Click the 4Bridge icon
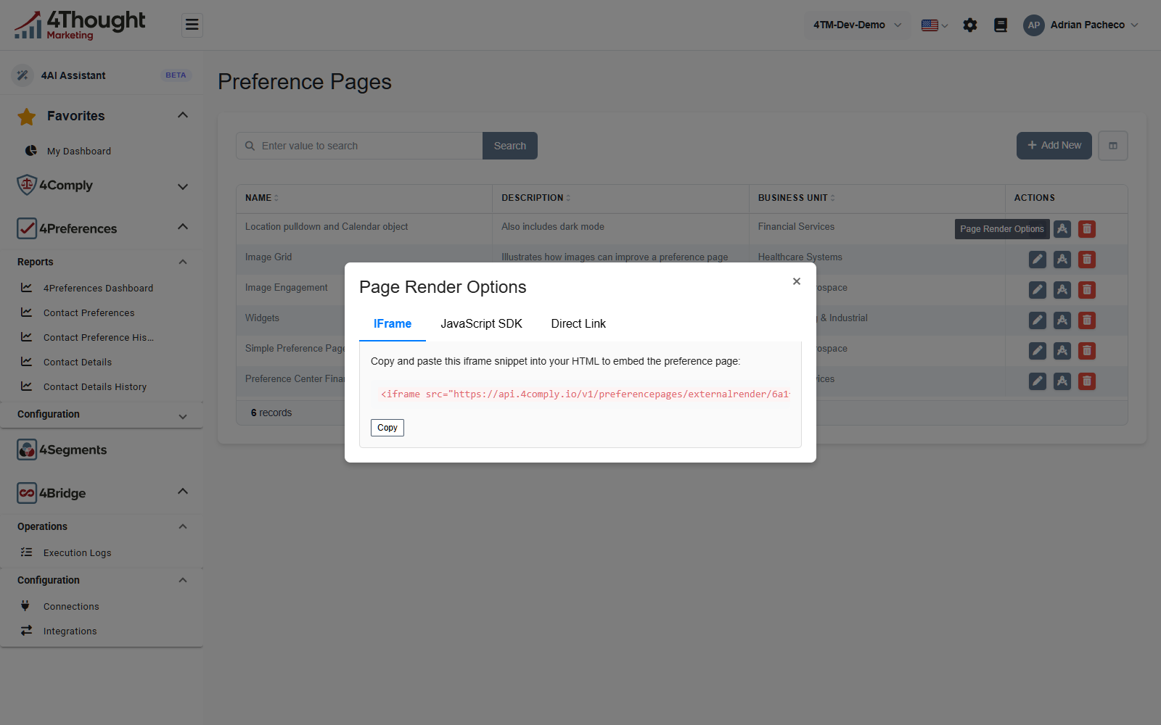The width and height of the screenshot is (1161, 725). pos(27,493)
